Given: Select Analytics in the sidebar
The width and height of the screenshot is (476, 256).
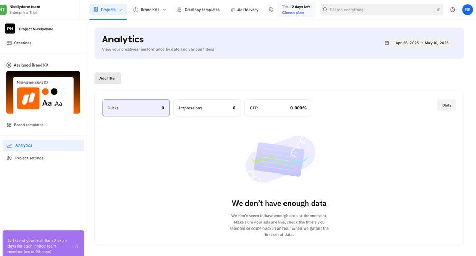Looking at the screenshot, I should click(x=43, y=145).
